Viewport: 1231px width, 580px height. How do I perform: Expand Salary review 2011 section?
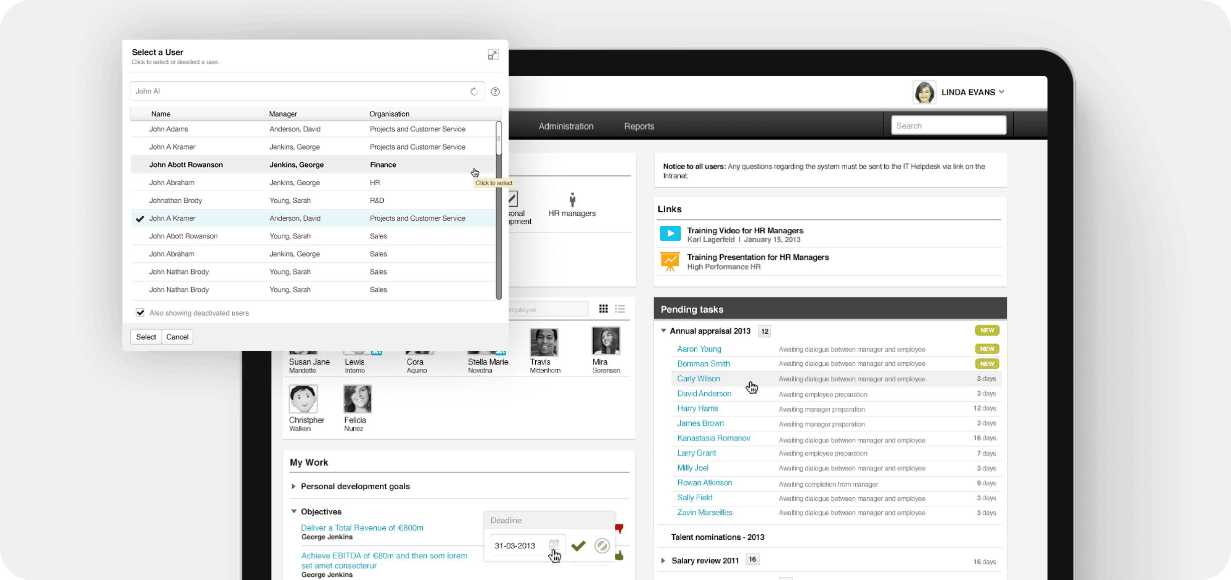coord(663,560)
